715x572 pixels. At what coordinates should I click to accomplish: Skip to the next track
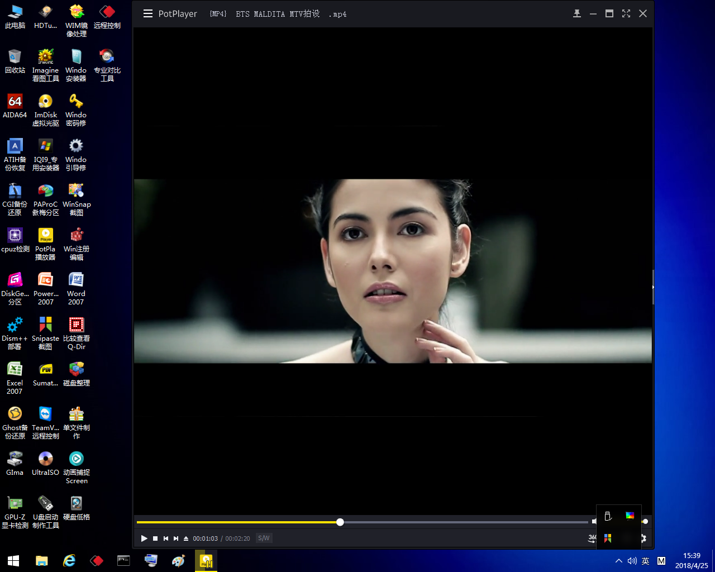[x=176, y=538]
